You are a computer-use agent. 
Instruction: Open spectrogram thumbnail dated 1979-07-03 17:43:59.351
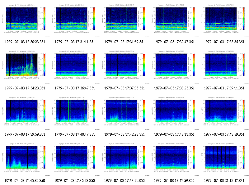224,113
